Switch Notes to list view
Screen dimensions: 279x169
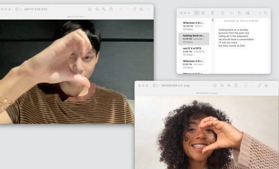197,13
